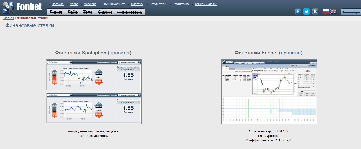Open Spotoption правила link

120,53
